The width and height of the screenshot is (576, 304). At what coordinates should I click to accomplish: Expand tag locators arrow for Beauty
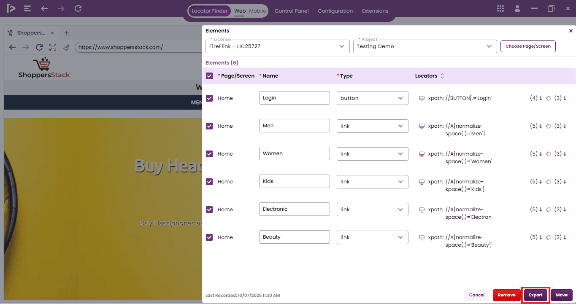[565, 237]
